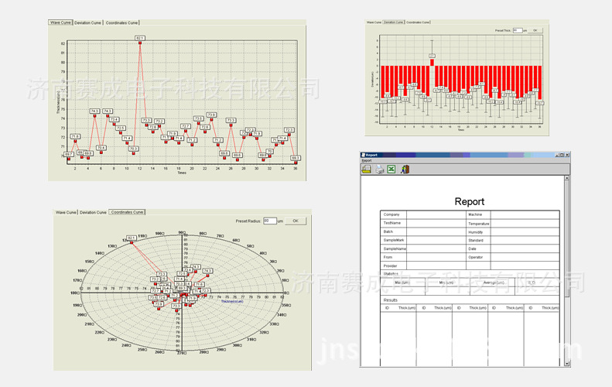Open Coordinates Curve tab in line chart panel
Image resolution: width=612 pixels, height=387 pixels.
point(121,23)
